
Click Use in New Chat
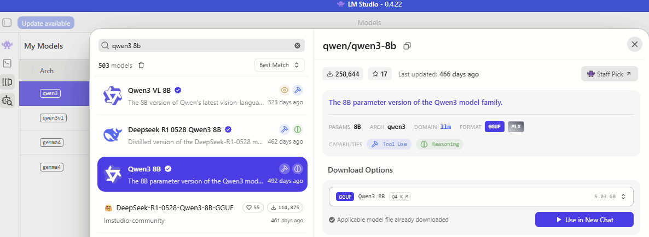pos(584,220)
